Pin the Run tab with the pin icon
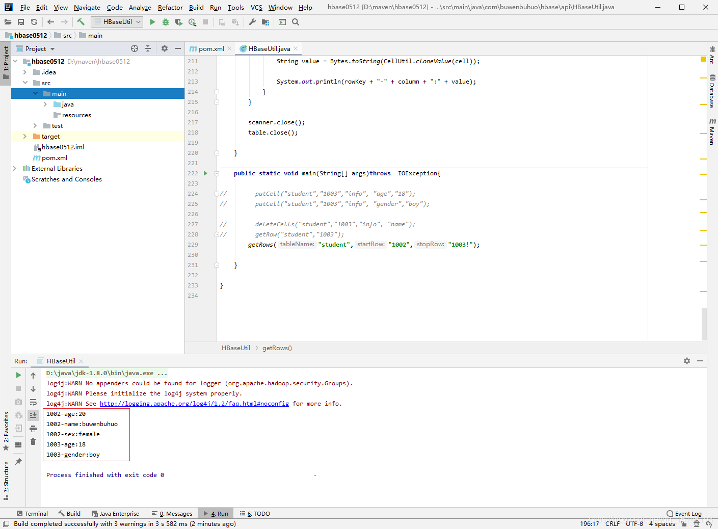 pos(18,462)
